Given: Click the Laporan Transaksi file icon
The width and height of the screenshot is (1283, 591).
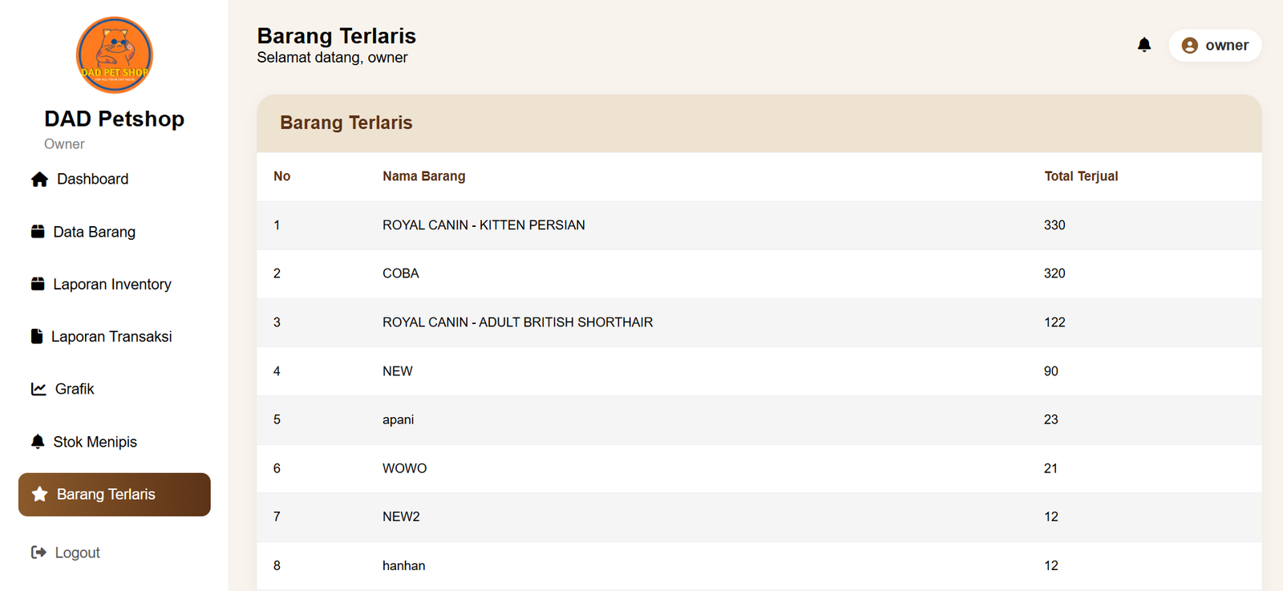Looking at the screenshot, I should (37, 336).
